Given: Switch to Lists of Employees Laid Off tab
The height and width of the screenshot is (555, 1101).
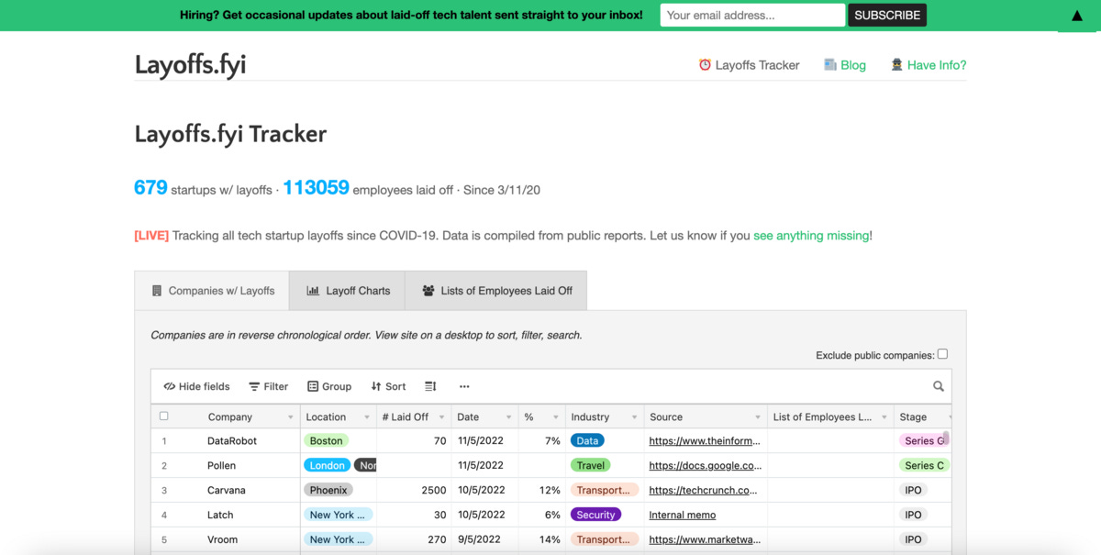Looking at the screenshot, I should pyautogui.click(x=496, y=290).
